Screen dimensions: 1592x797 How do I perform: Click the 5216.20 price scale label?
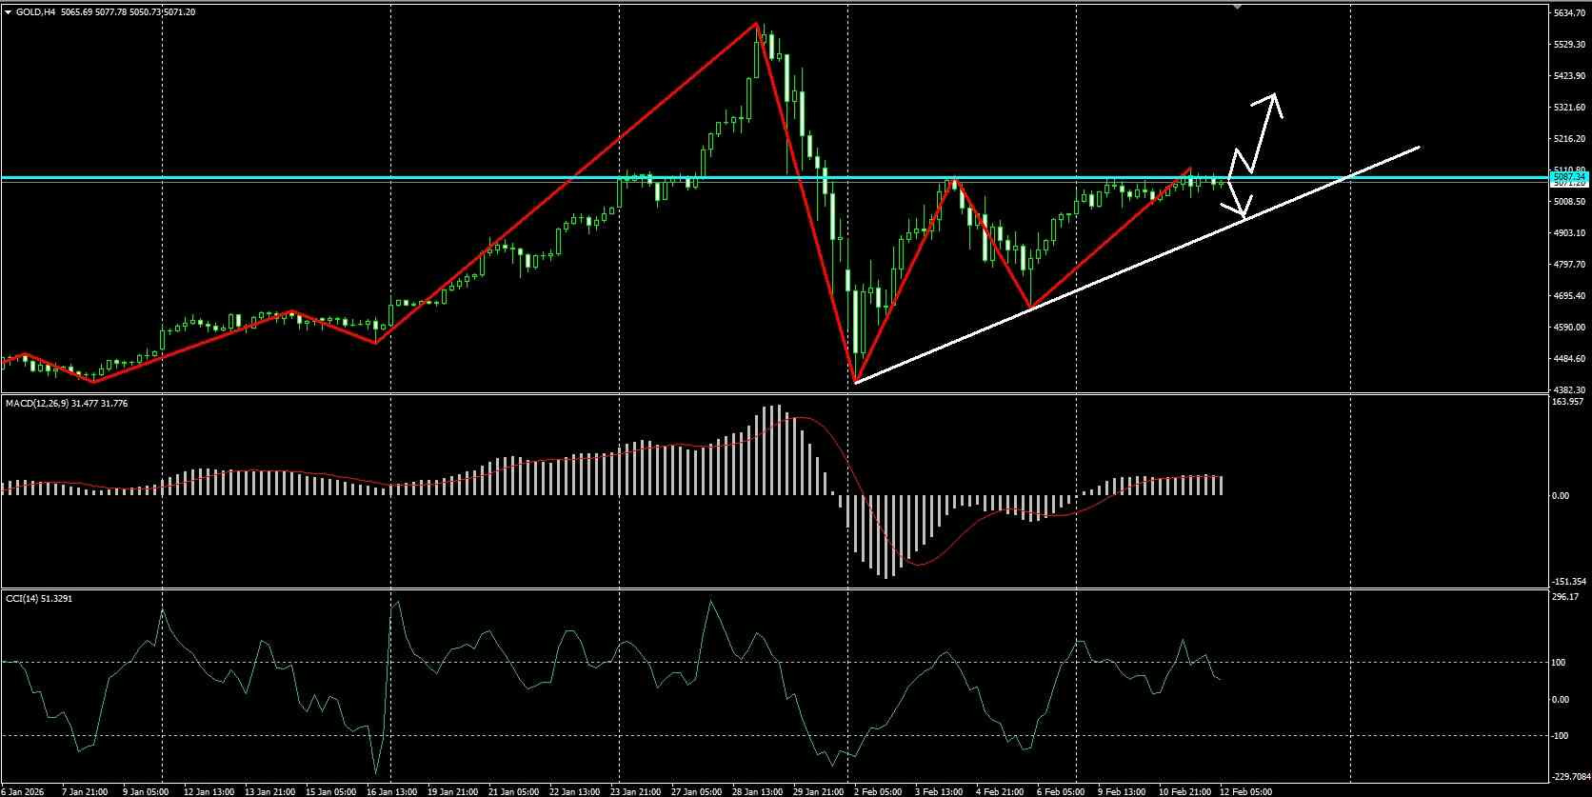pyautogui.click(x=1569, y=139)
